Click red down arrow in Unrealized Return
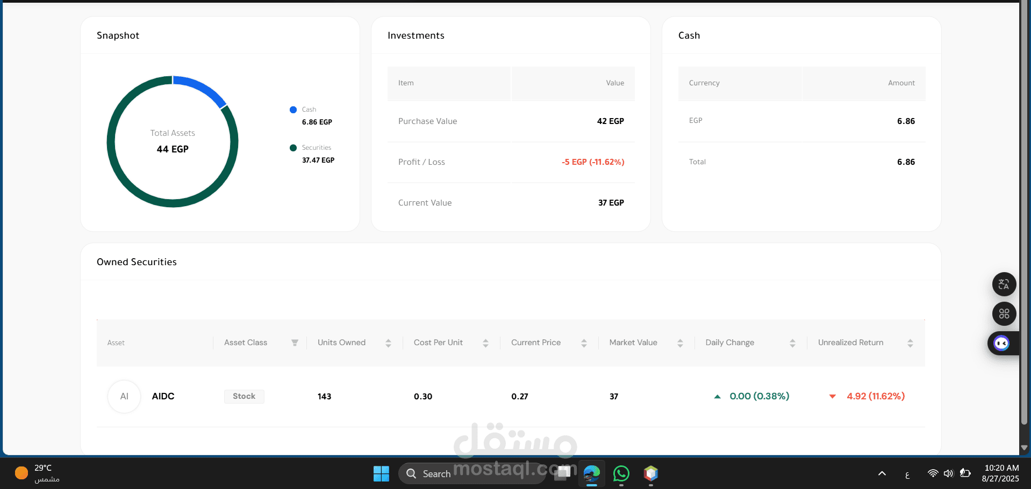The image size is (1031, 489). tap(833, 397)
